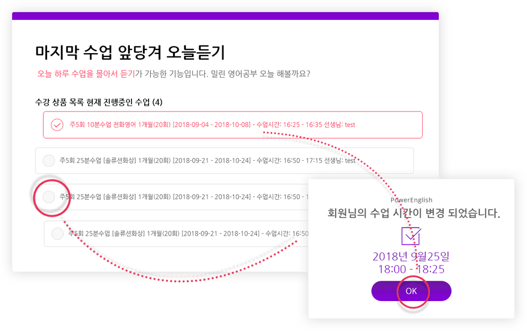Click the time '18:00 - 18:25' in popup
527x331 pixels.
[x=411, y=269]
